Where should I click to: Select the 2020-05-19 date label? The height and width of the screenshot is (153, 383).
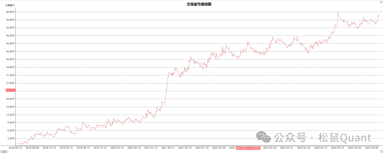(x=117, y=148)
